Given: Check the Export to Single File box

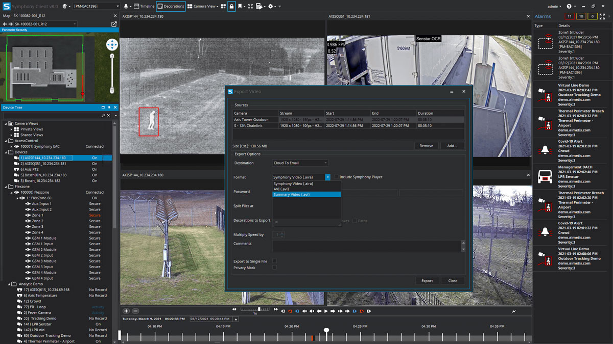Looking at the screenshot, I should click(275, 261).
